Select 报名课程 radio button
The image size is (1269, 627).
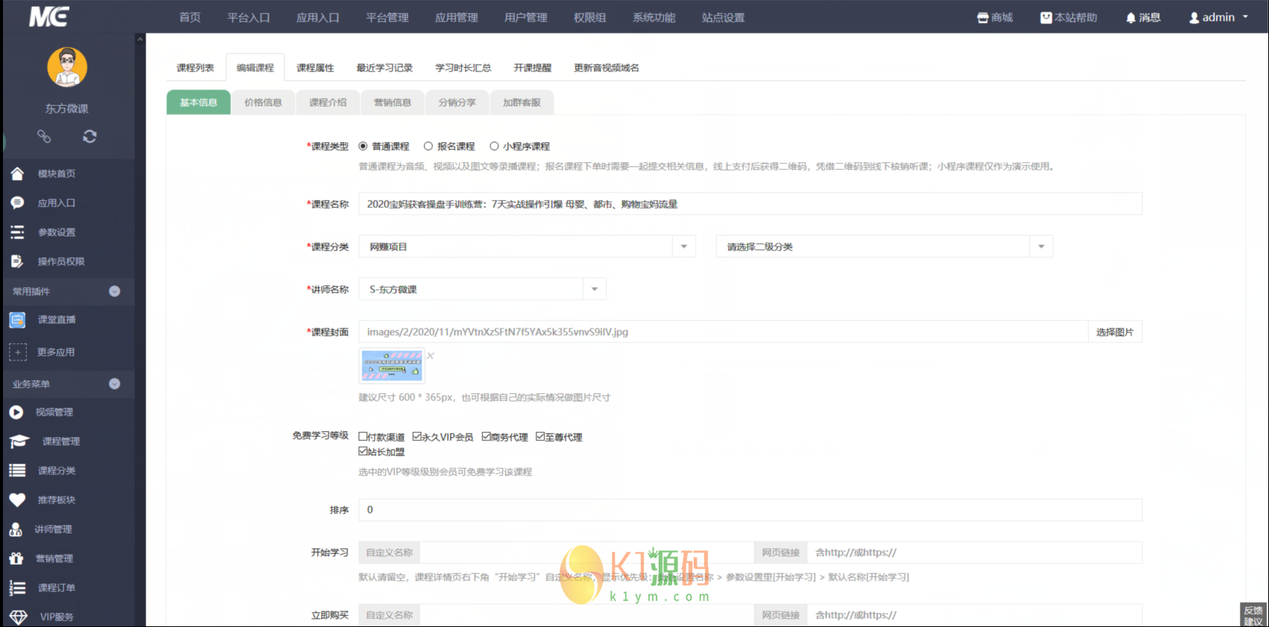click(428, 146)
